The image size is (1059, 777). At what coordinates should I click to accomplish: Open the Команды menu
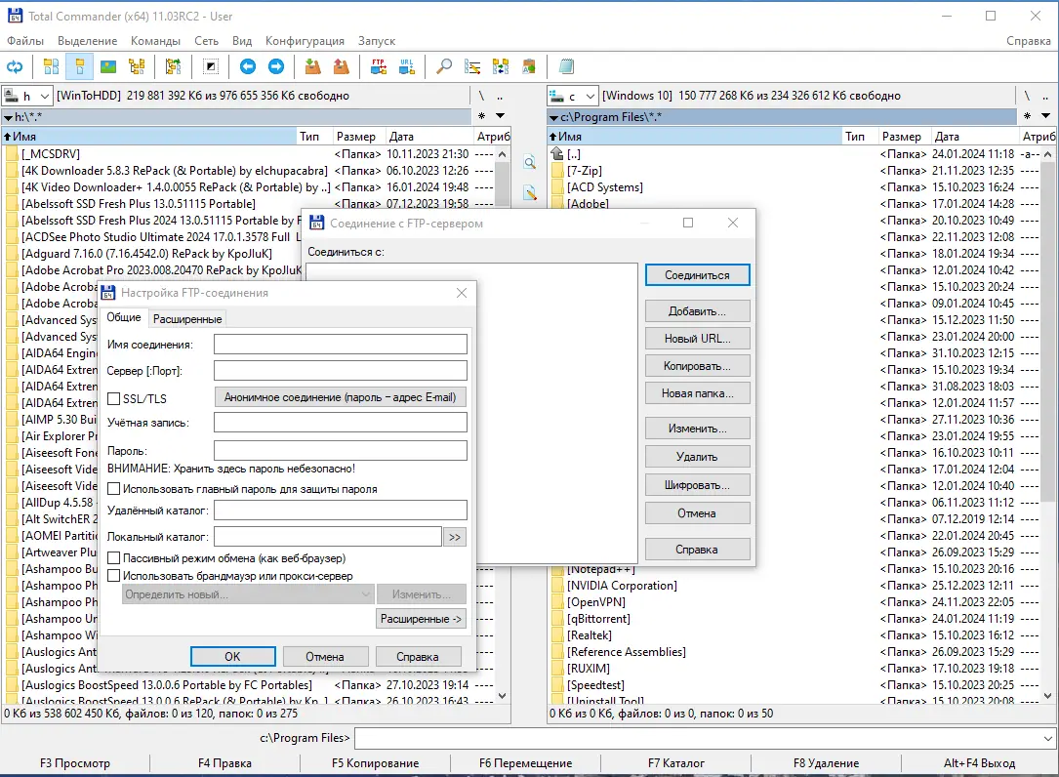tap(155, 41)
